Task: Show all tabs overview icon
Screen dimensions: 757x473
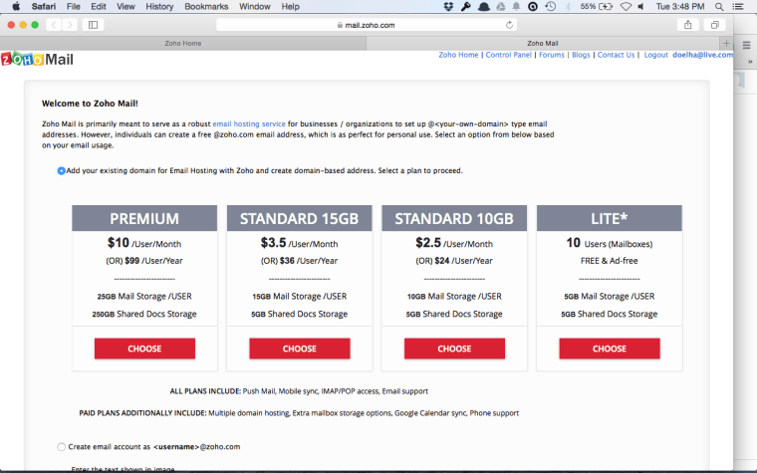Action: click(x=715, y=25)
